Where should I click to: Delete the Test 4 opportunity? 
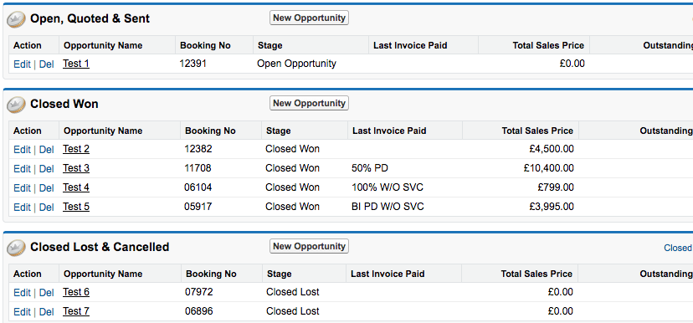(x=46, y=187)
